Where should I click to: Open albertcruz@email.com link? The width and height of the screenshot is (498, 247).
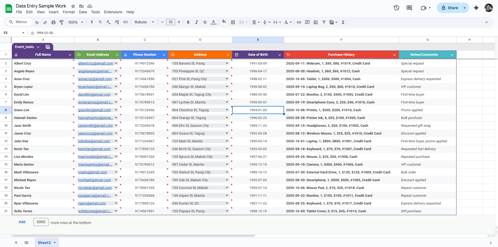pyautogui.click(x=95, y=63)
